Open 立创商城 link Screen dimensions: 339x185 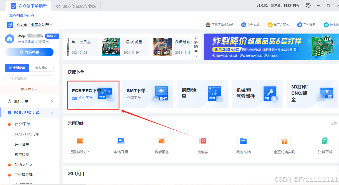point(250,25)
